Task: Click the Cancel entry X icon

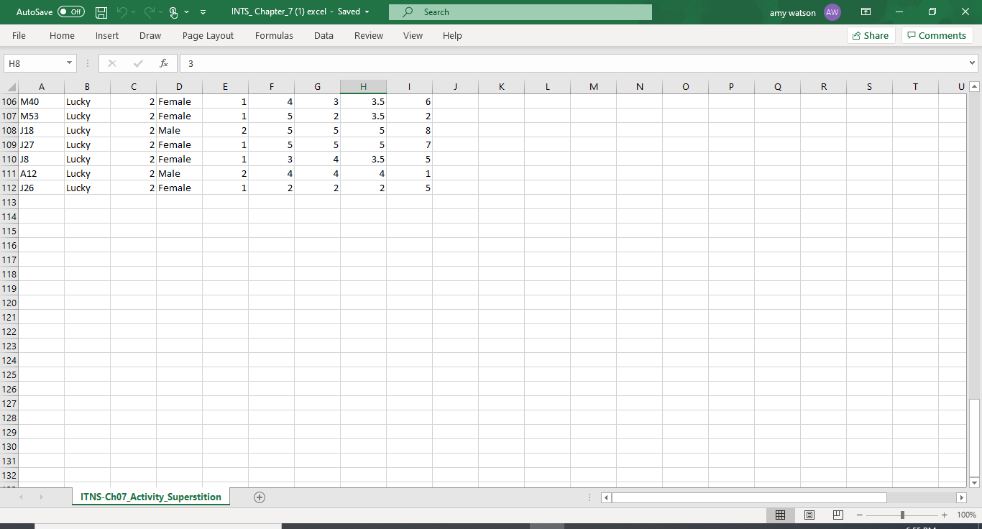Action: pos(111,63)
